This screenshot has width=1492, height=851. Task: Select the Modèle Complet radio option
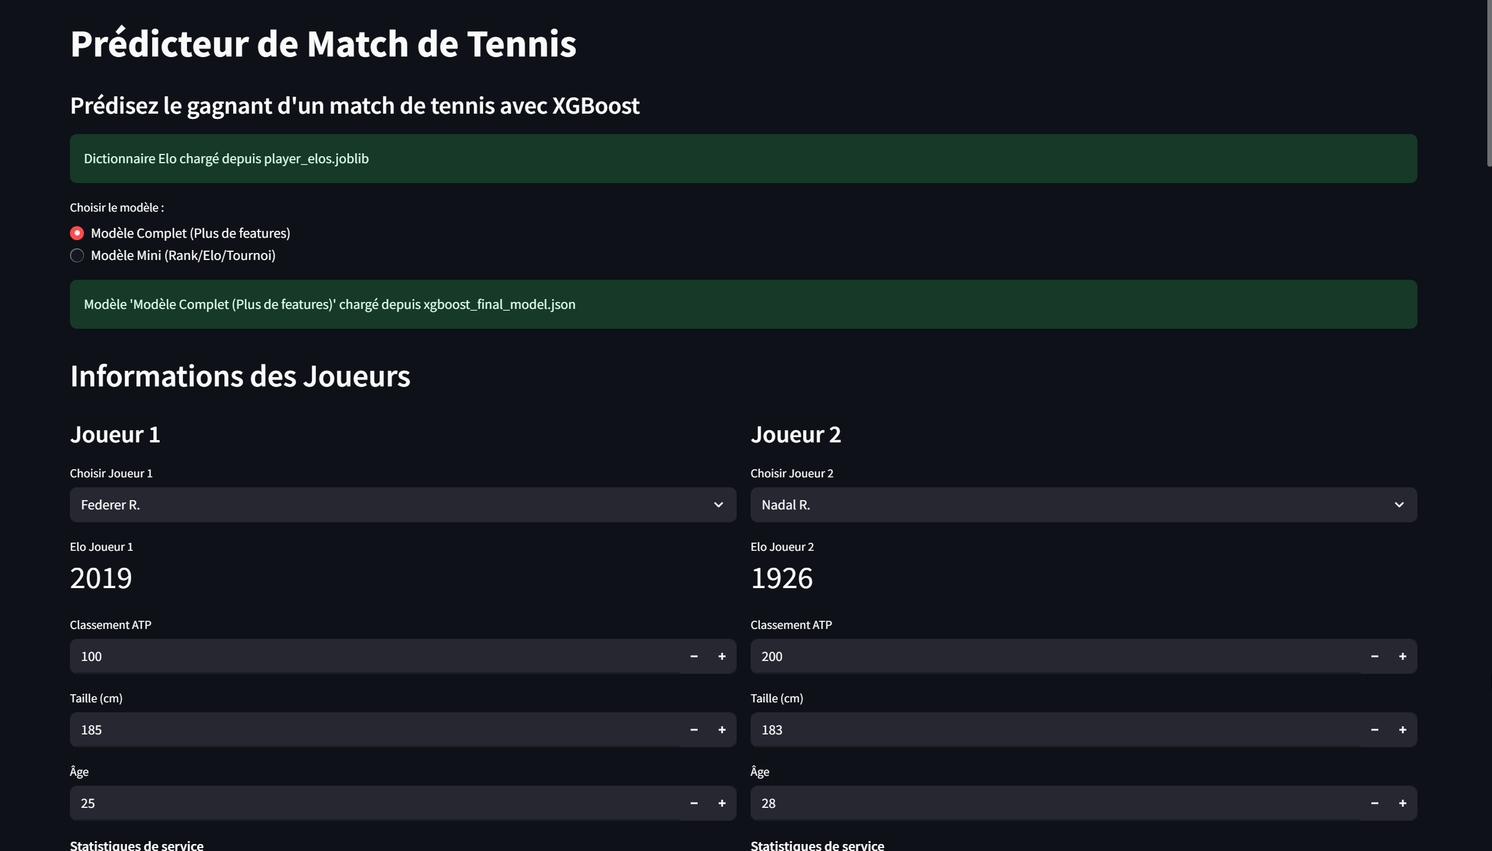pos(77,233)
